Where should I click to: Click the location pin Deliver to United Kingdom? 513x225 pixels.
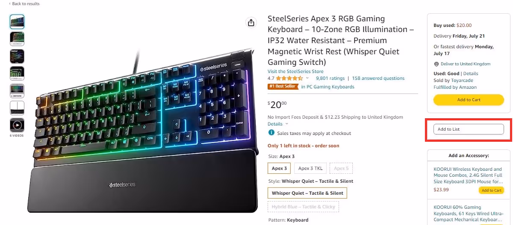[436, 64]
